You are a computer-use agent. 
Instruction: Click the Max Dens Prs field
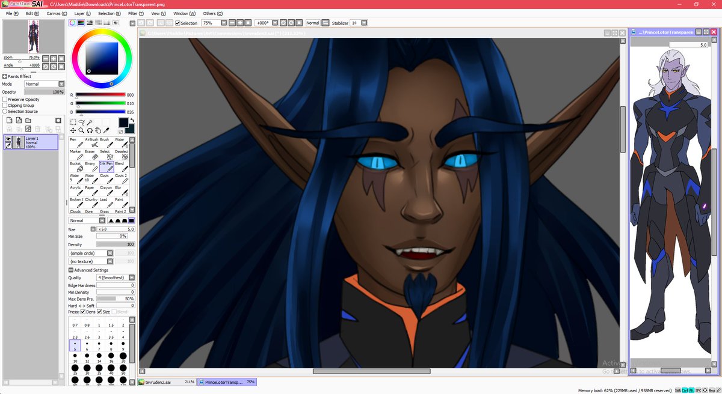(116, 299)
